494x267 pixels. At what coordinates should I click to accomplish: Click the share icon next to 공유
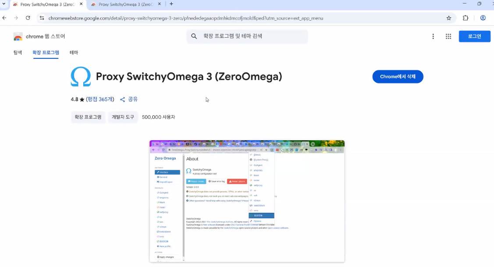pos(123,100)
